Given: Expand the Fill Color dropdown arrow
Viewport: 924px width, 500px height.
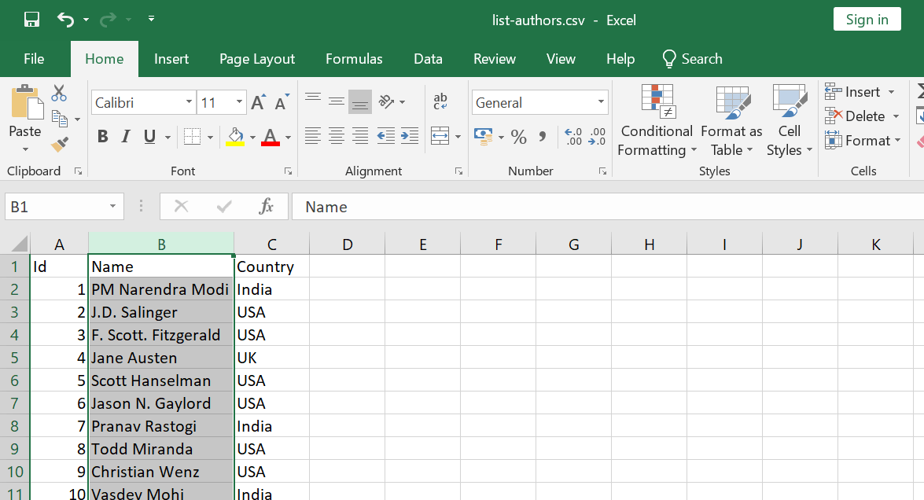Looking at the screenshot, I should pos(252,137).
